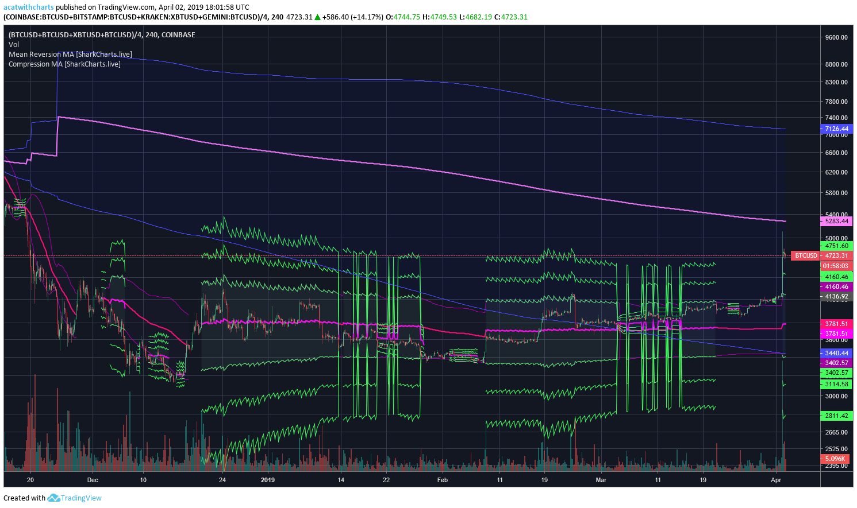Click the composite BTCUSD symbol formula in the header
857x508 pixels.
pos(136,17)
